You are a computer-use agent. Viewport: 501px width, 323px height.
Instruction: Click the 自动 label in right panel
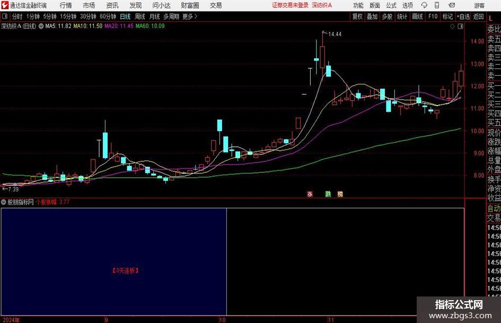494,208
